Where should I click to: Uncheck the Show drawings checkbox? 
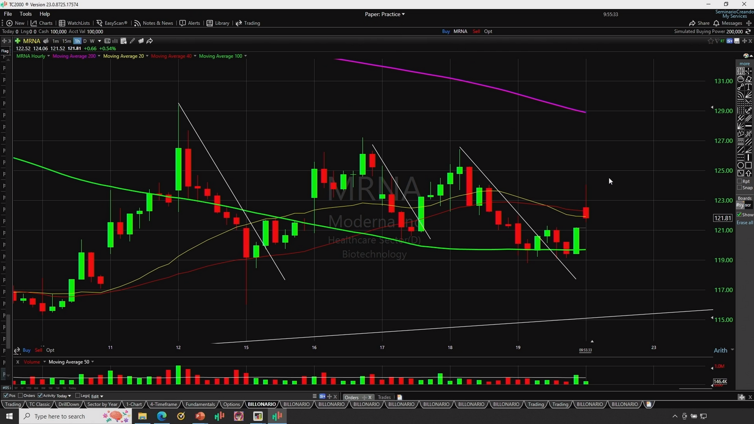tap(739, 215)
